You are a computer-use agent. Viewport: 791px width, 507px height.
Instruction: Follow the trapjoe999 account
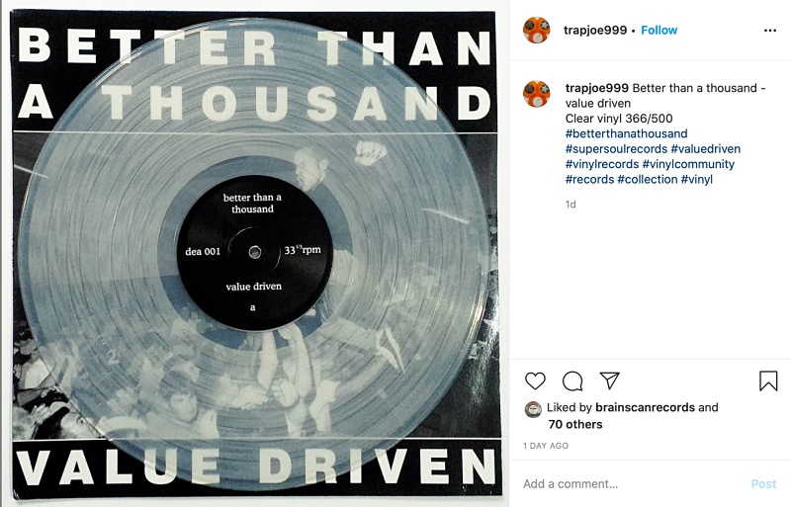659,31
